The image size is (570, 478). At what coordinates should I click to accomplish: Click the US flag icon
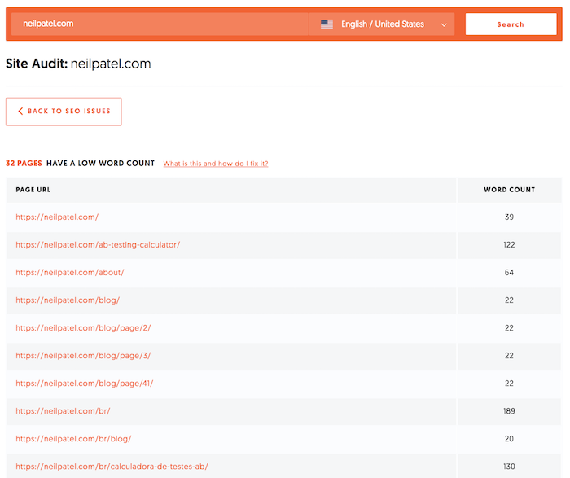327,24
